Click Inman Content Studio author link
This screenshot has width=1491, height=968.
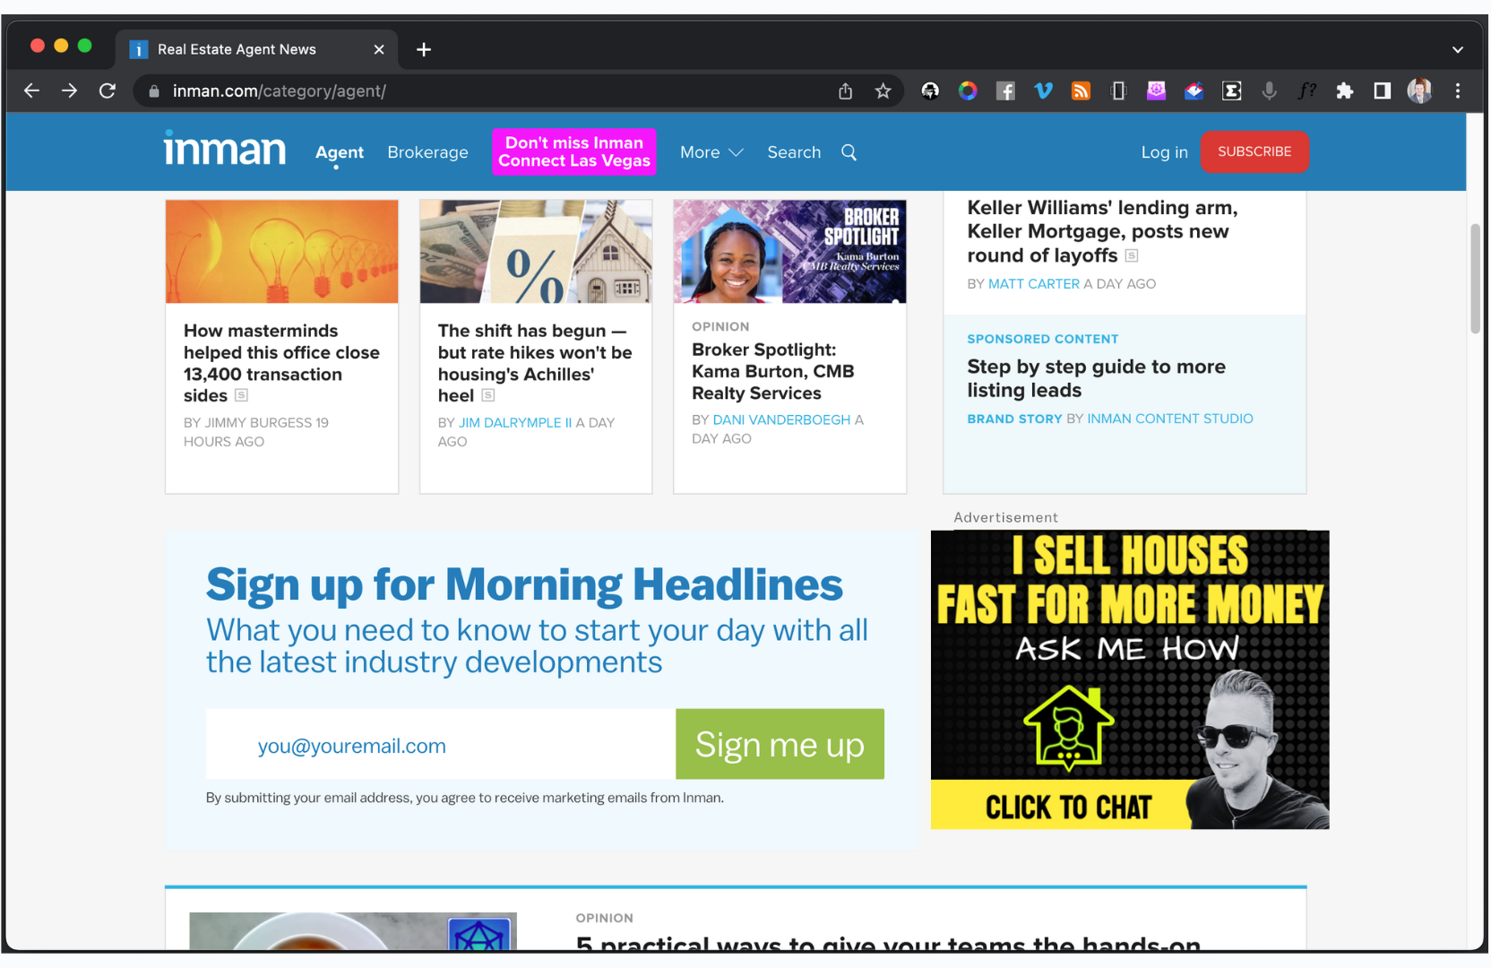coord(1170,419)
